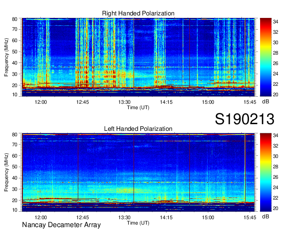The image size is (283, 230).
Task: Click the 'Right Handed Polarization' title
Action: click(138, 13)
